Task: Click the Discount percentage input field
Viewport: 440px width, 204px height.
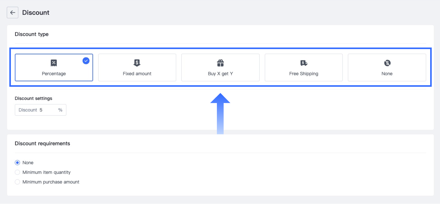Action: tap(47, 110)
